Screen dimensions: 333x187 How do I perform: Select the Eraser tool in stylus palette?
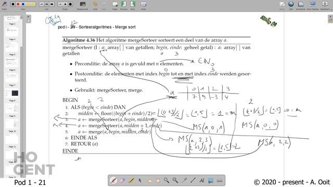click(122, 180)
